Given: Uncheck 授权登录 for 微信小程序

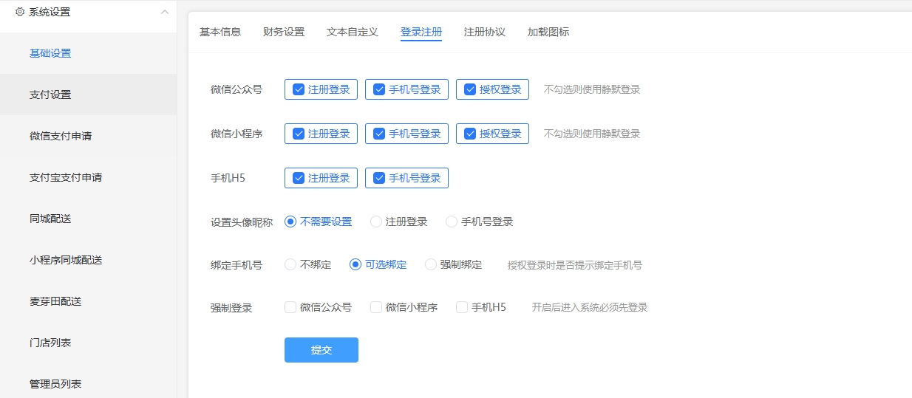Looking at the screenshot, I should tap(471, 134).
